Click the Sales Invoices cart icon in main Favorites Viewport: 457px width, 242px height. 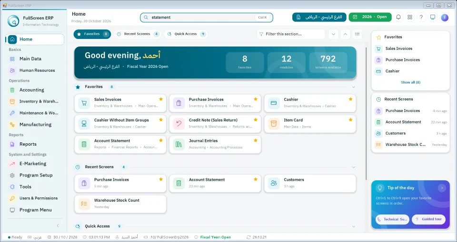pos(84,103)
